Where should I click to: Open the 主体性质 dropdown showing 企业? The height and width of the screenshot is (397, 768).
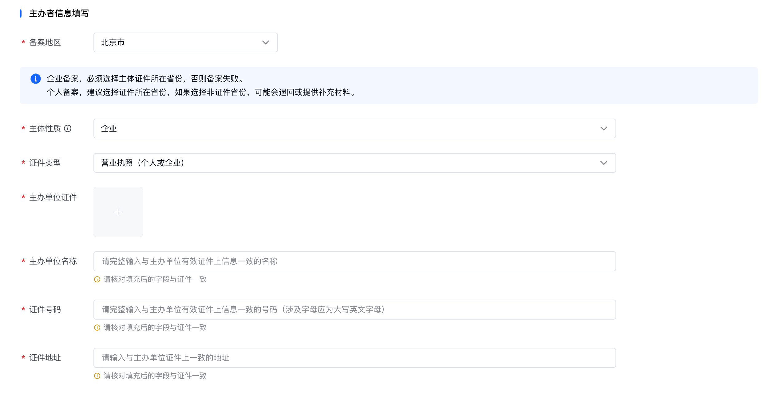click(x=338, y=128)
